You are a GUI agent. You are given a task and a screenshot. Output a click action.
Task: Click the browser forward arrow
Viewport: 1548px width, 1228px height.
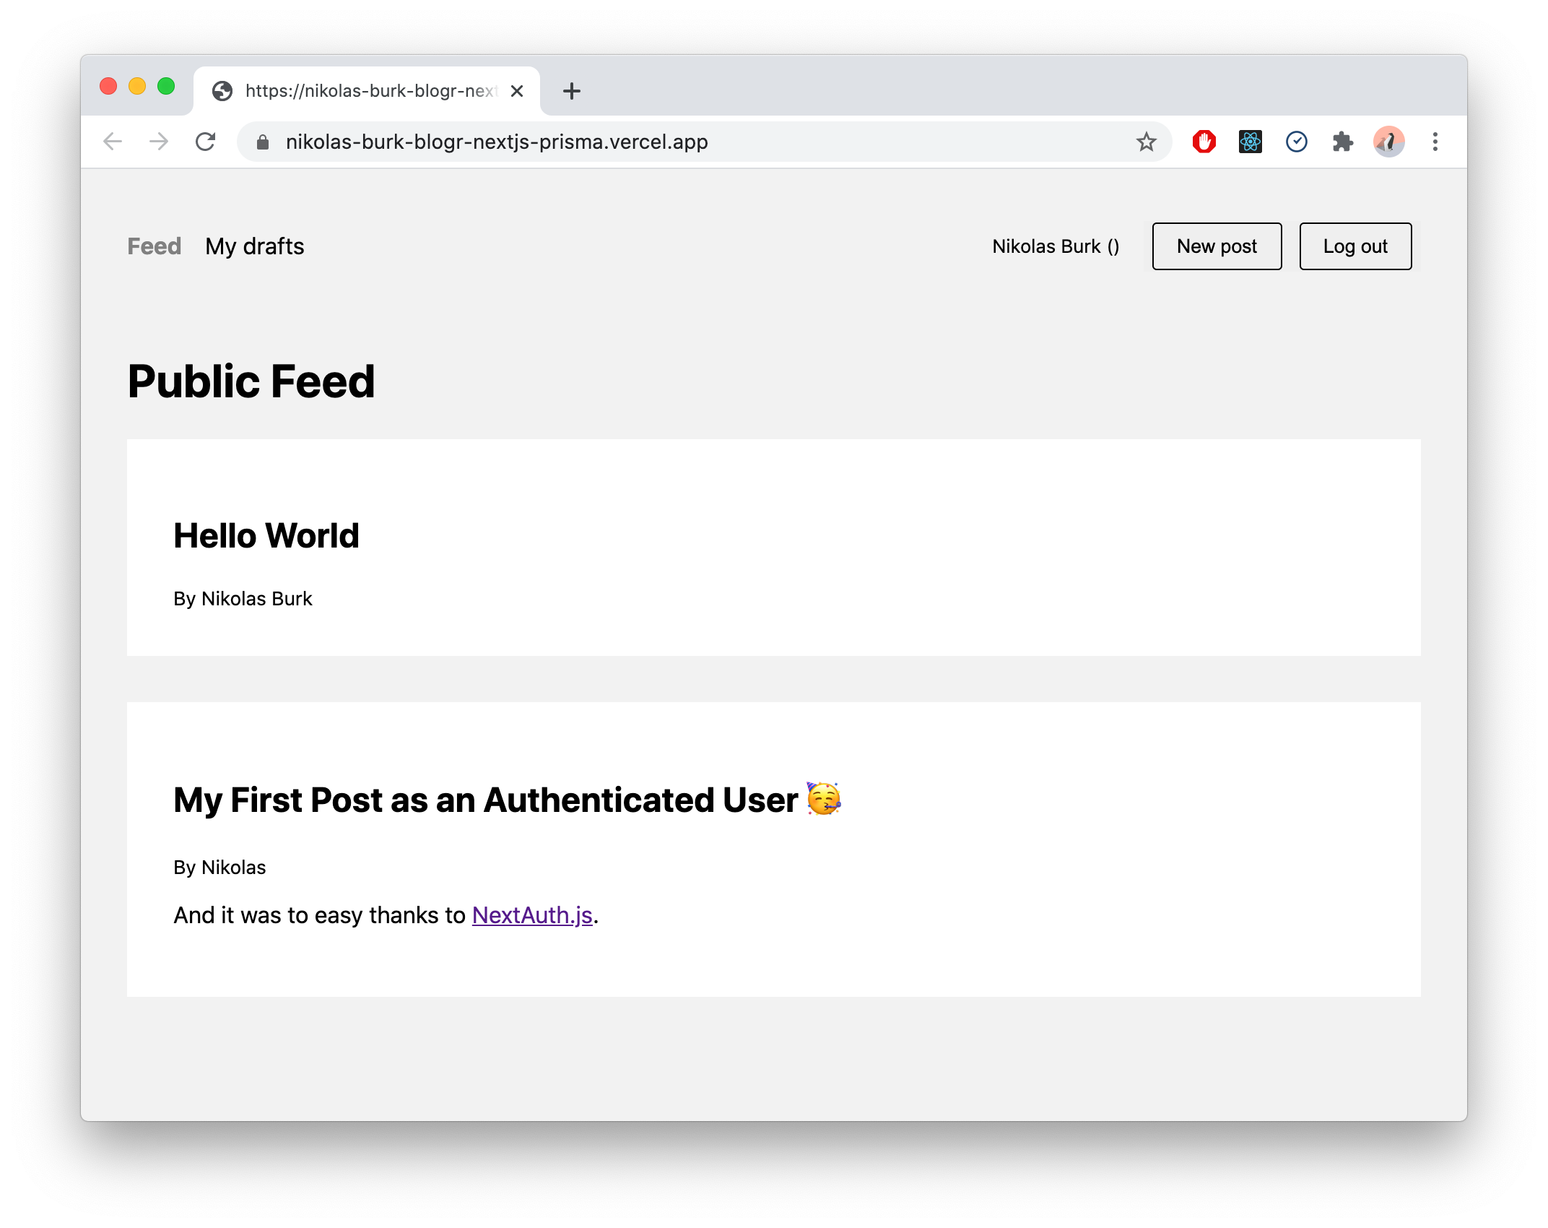159,142
